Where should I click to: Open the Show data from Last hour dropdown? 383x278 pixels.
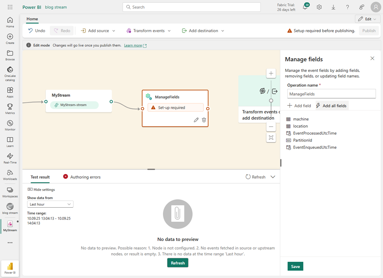50,204
